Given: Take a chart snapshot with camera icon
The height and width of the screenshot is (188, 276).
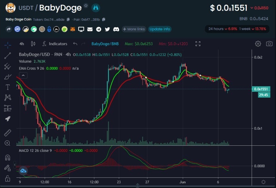Looking at the screenshot, I should (x=269, y=44).
